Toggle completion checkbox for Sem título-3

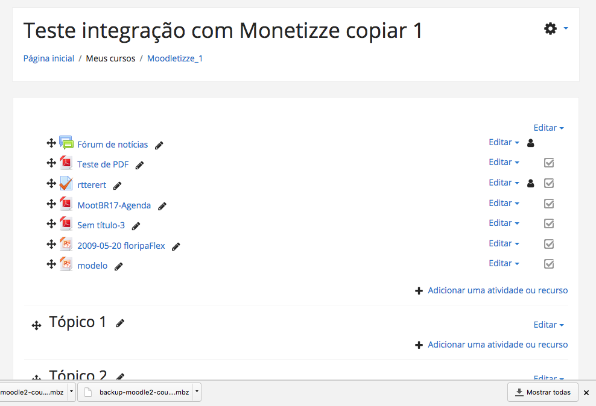point(549,223)
